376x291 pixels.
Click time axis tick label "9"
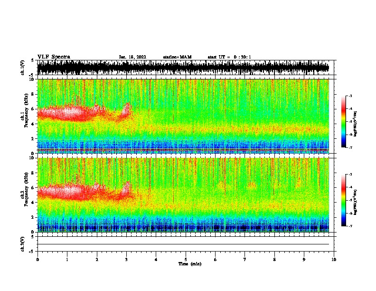(304, 260)
